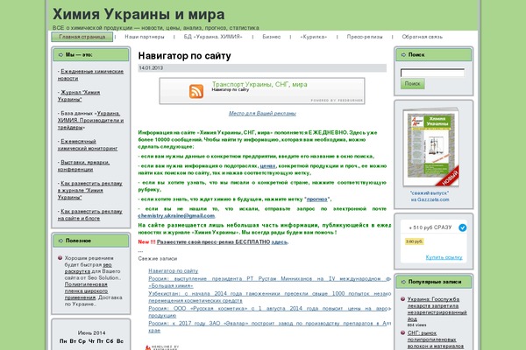The height and width of the screenshot is (350, 526).
Task: Open the Россия: выступление президента РТ post
Action: click(269, 282)
